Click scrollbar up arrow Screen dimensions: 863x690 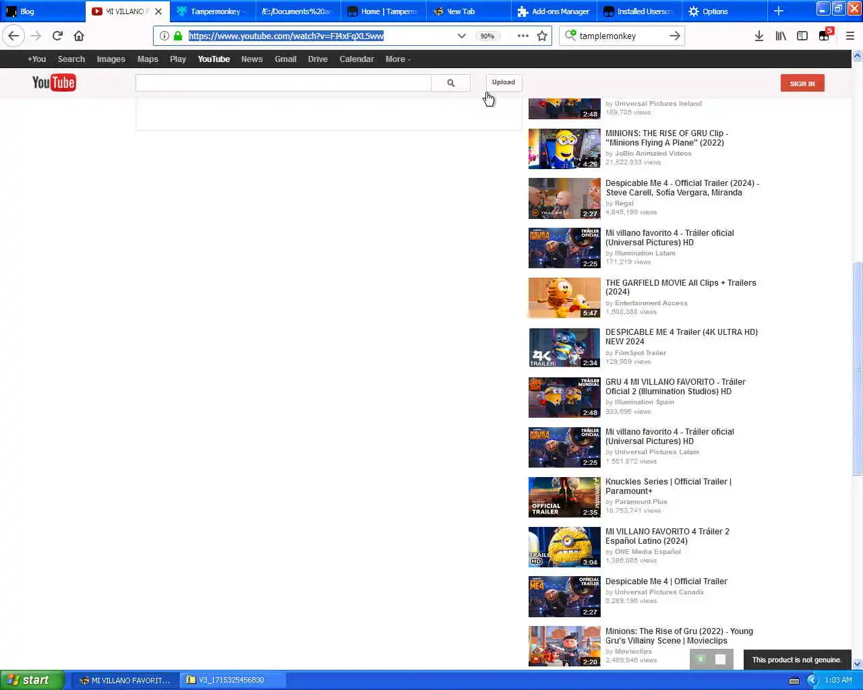(858, 56)
